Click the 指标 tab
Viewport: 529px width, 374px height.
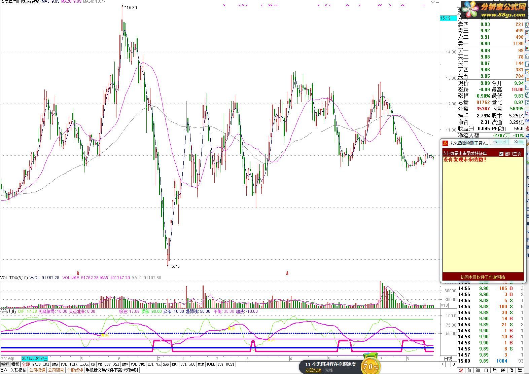[x=5, y=364]
